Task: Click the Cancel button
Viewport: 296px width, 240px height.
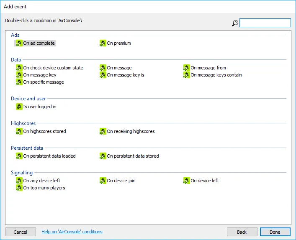Action: point(21,232)
